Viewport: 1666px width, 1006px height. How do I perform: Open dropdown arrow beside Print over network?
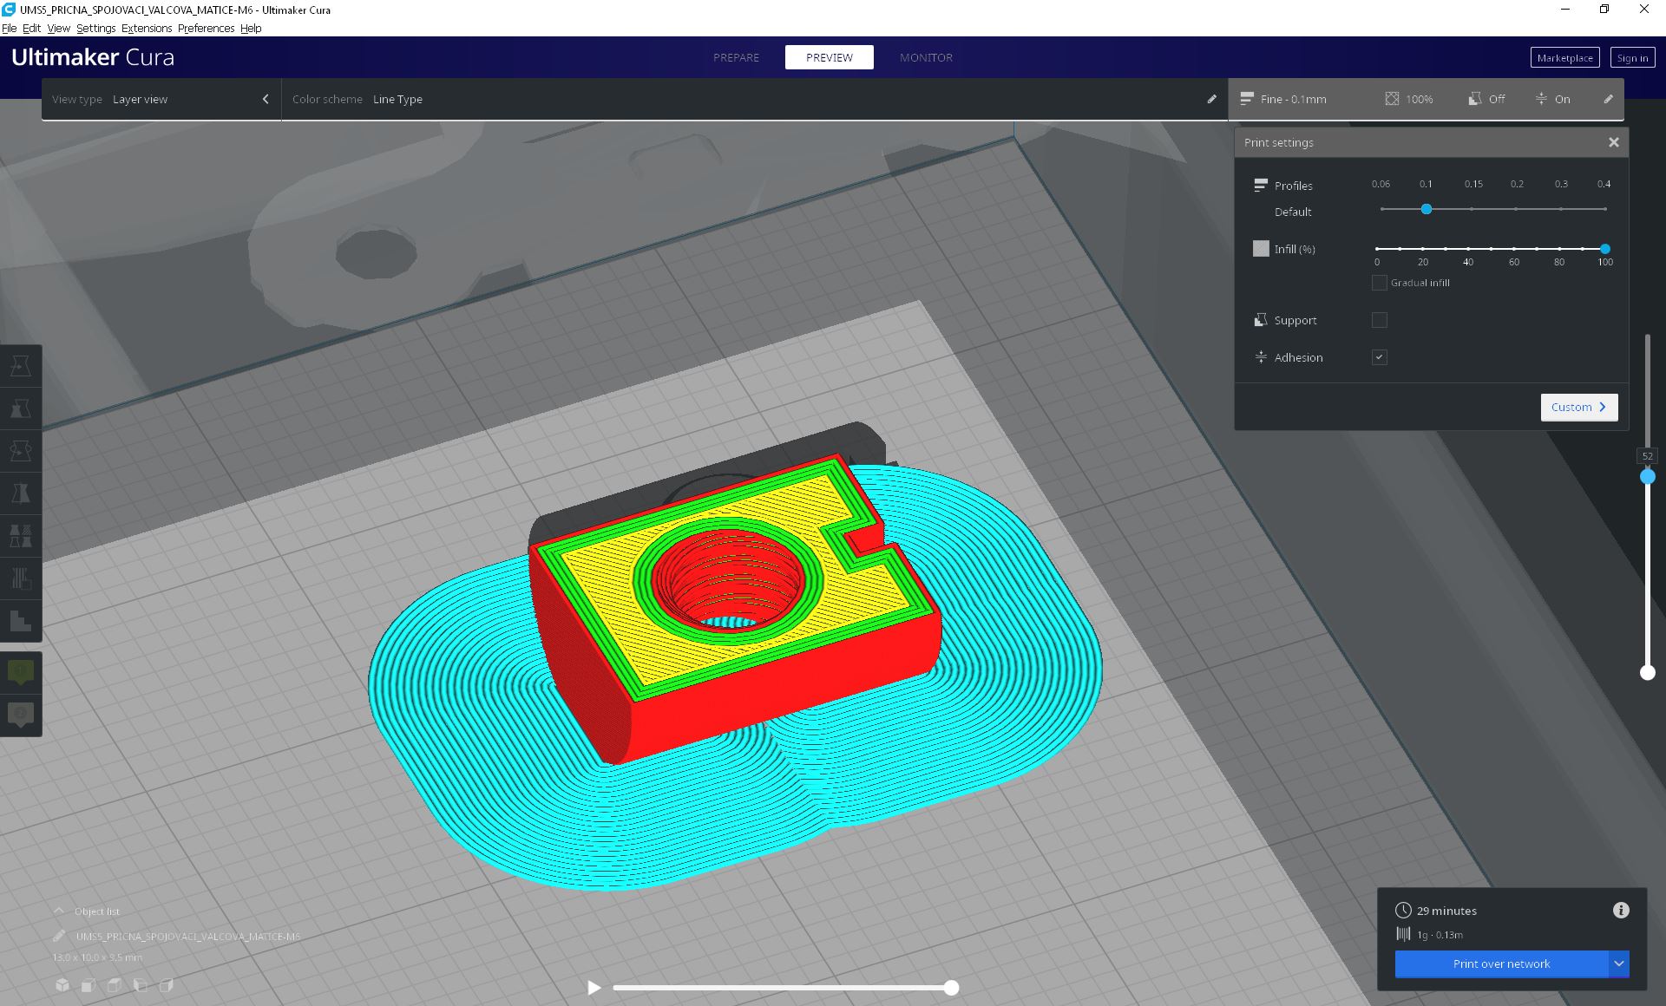coord(1618,964)
